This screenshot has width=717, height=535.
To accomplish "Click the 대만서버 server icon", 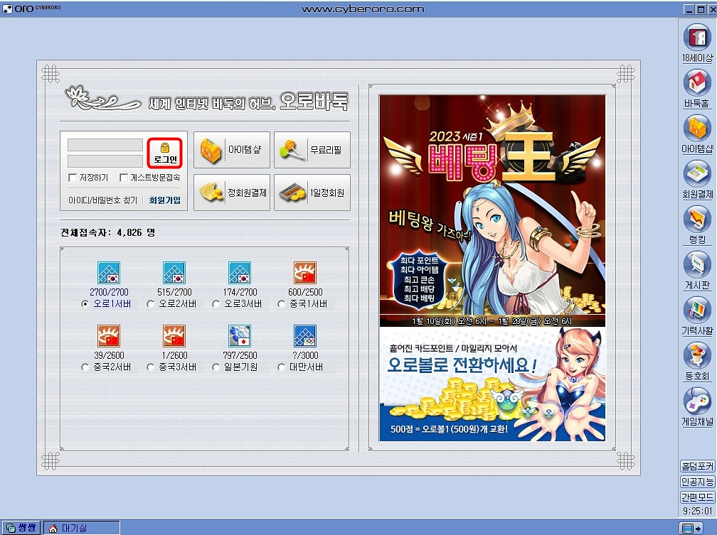I will [x=305, y=336].
